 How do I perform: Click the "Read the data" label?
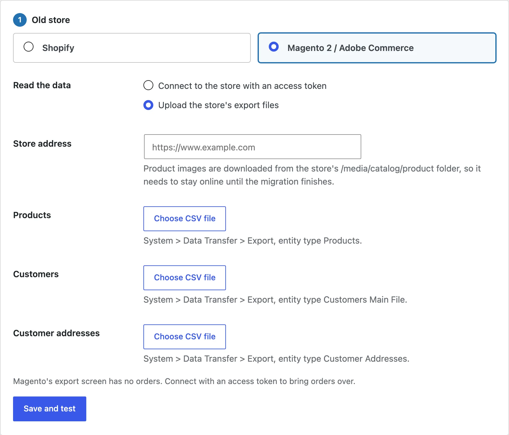tap(42, 85)
